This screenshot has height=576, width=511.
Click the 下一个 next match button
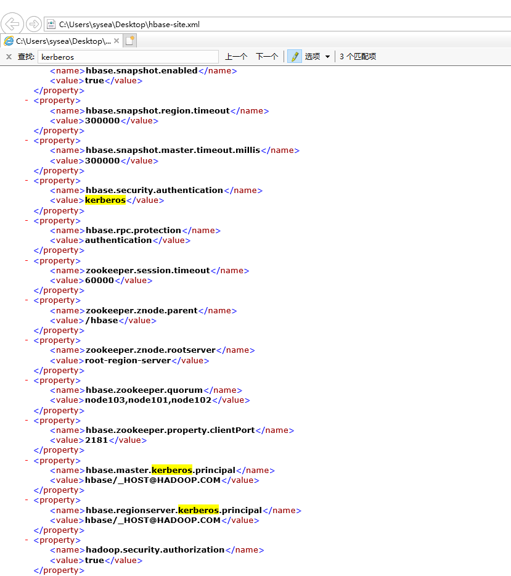267,56
